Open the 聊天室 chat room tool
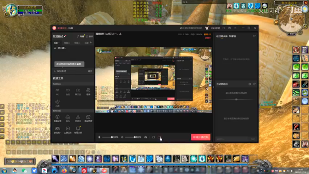This screenshot has width=309, height=174. pos(78,92)
